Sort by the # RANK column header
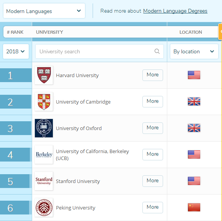222x221 pixels. [15, 32]
